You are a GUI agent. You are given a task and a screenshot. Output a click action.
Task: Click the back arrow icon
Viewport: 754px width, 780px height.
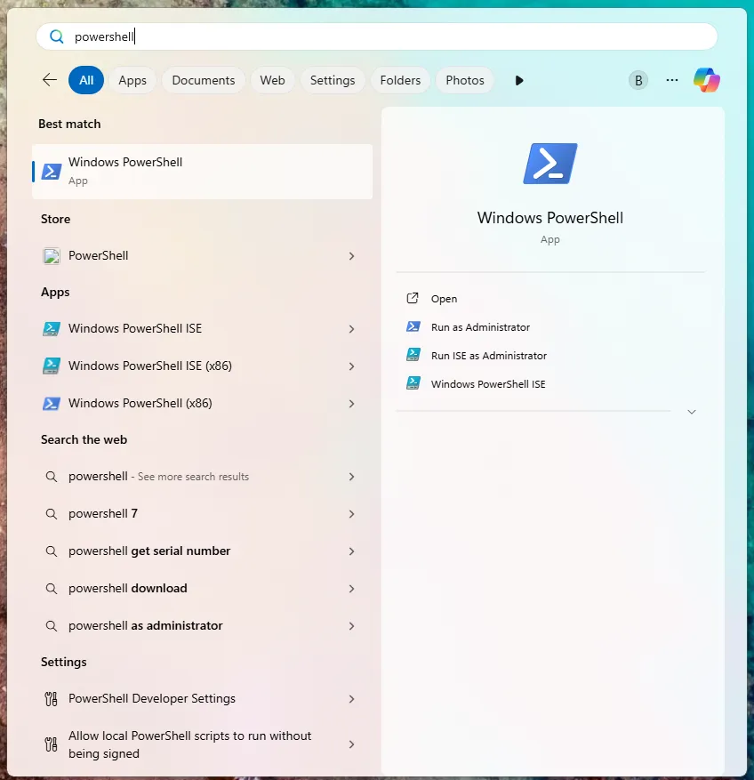50,79
